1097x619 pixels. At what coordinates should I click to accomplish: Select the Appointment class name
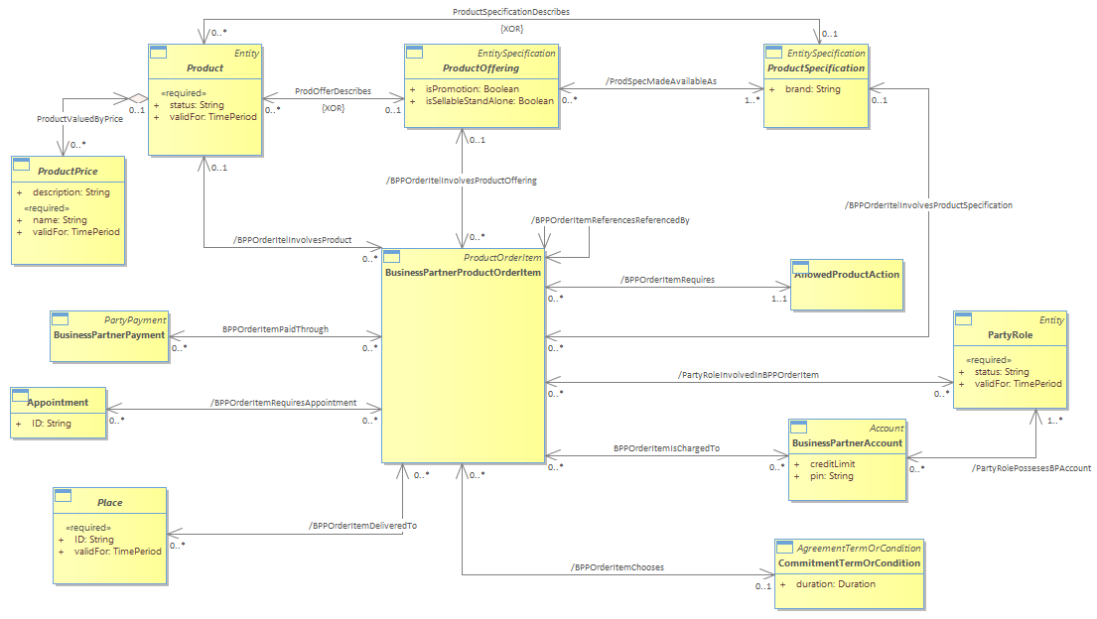click(x=58, y=402)
